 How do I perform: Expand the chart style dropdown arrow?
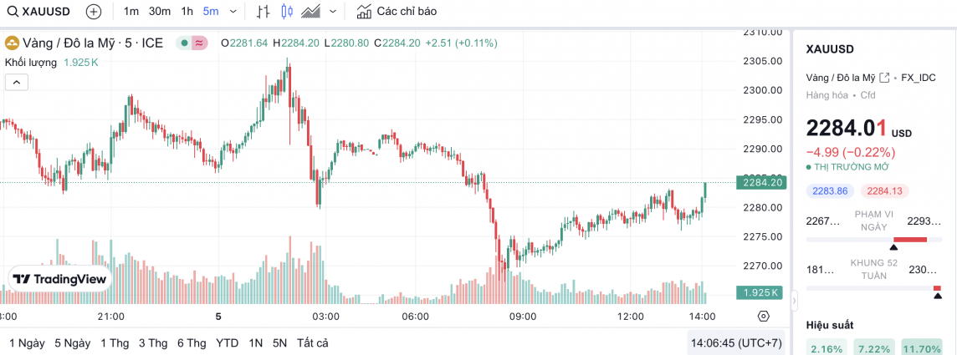(334, 12)
